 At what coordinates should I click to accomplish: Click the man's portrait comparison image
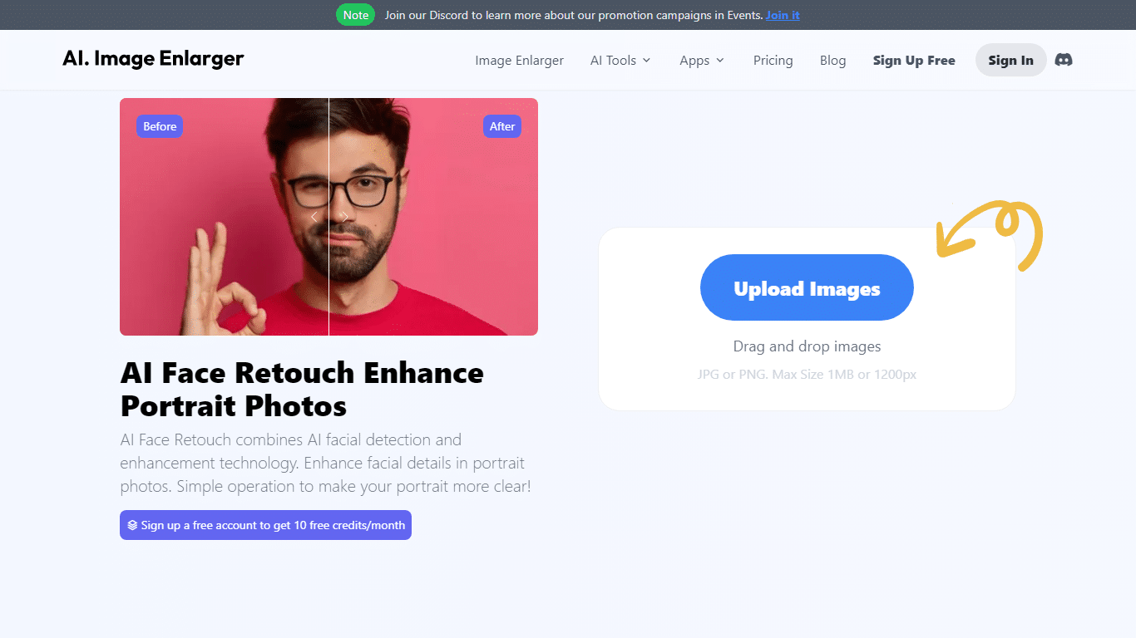[x=432, y=249]
